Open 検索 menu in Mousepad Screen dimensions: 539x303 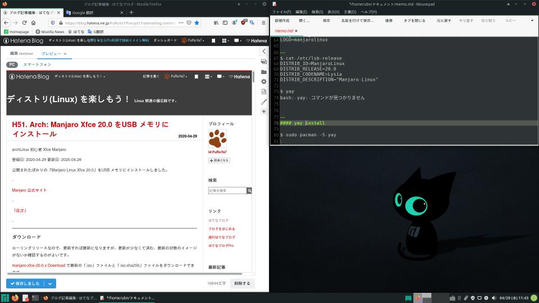pos(317,12)
